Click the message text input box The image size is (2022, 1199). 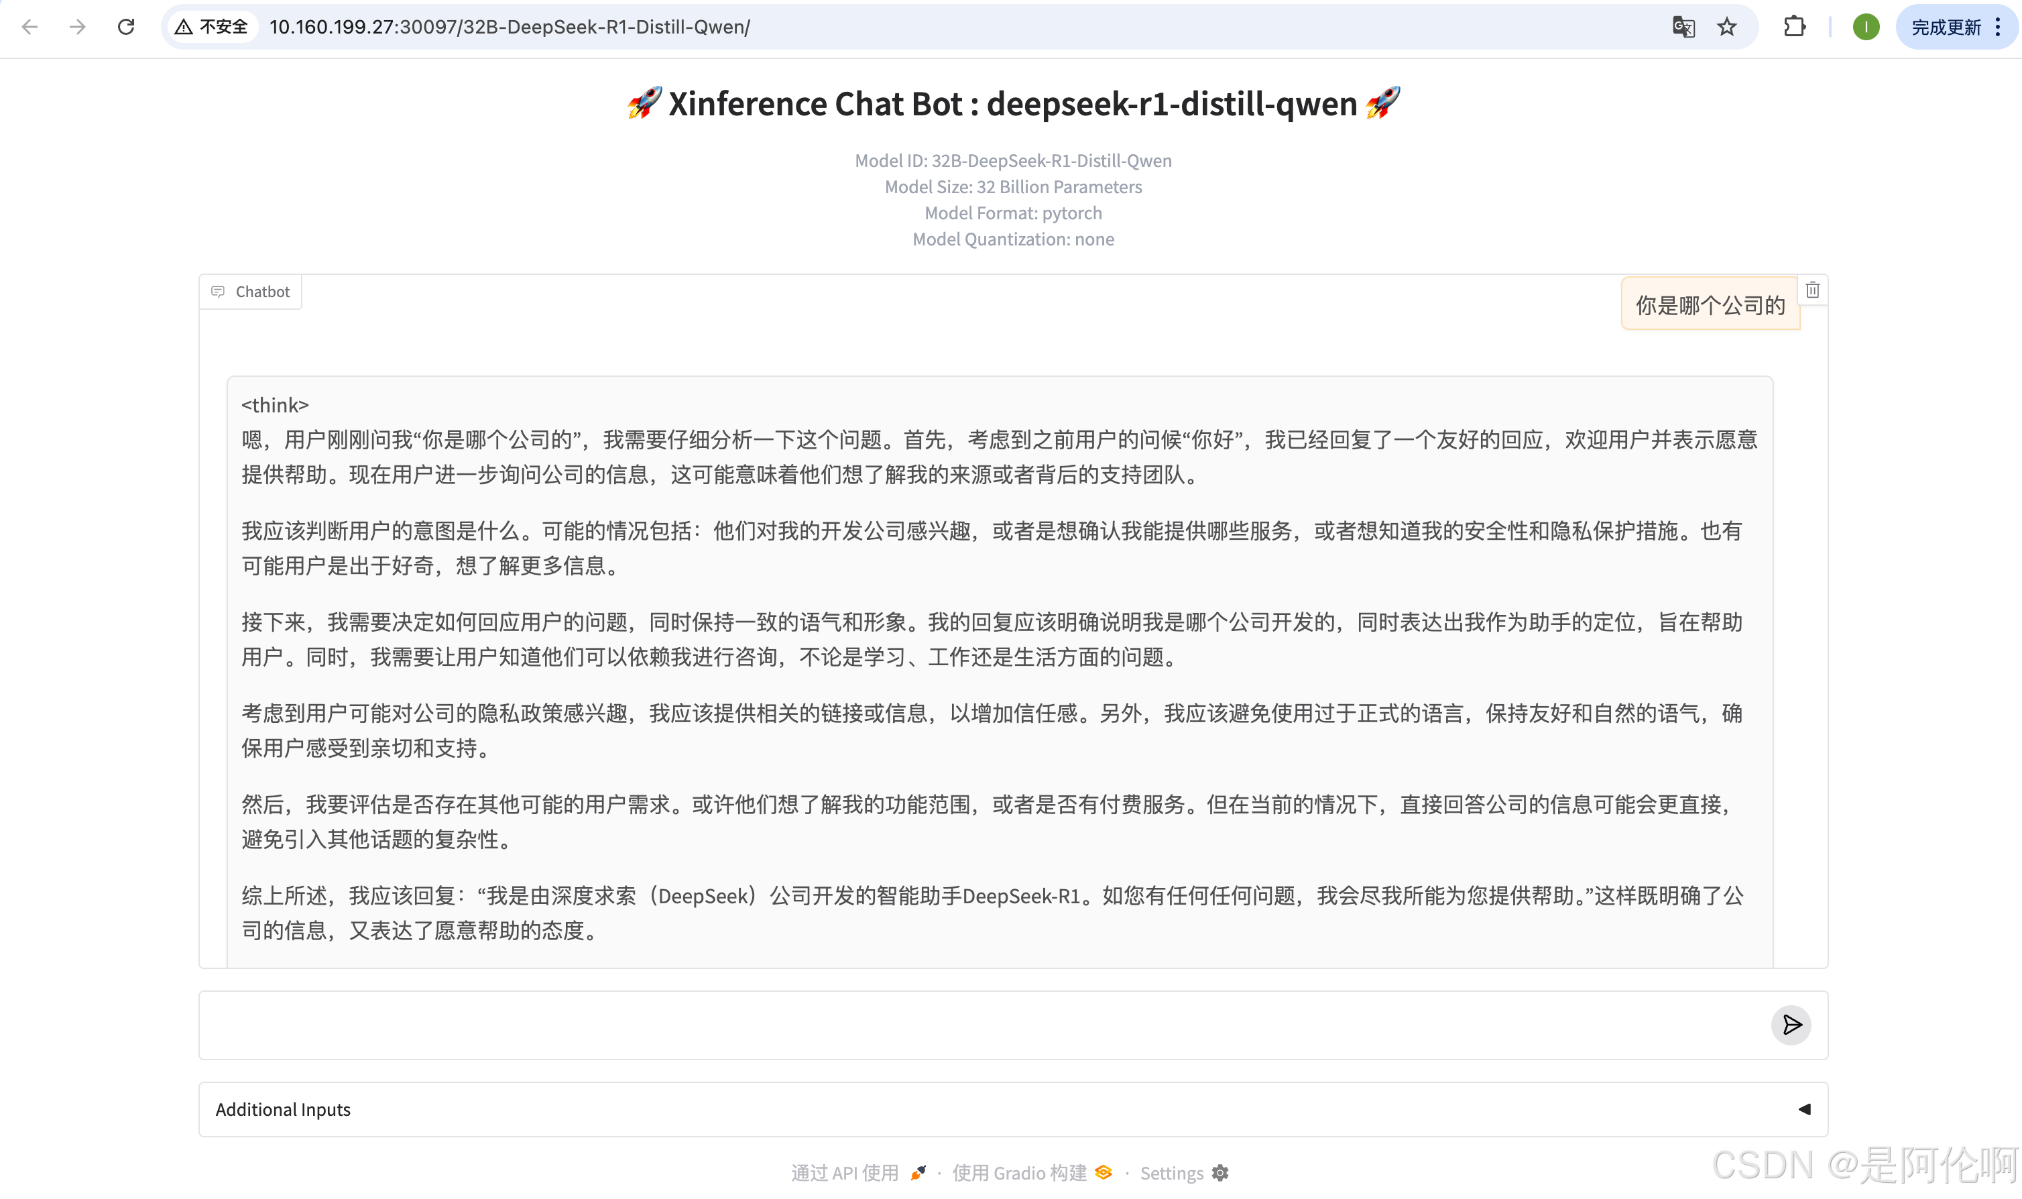pos(969,1025)
